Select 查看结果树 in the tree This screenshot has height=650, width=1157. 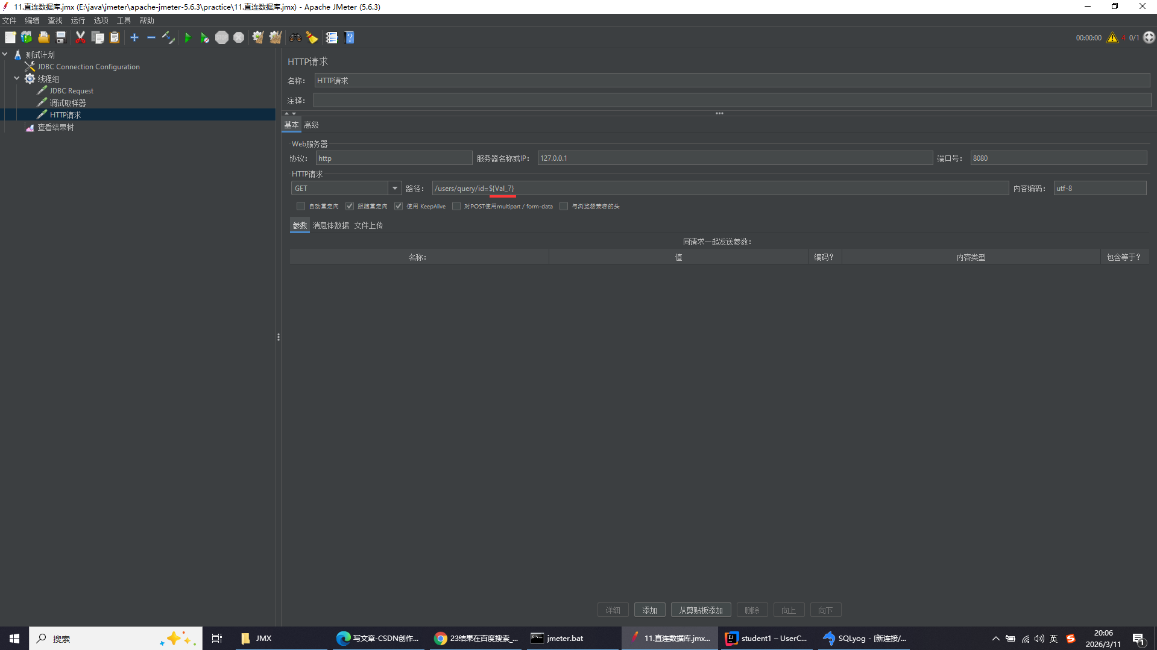(x=55, y=127)
